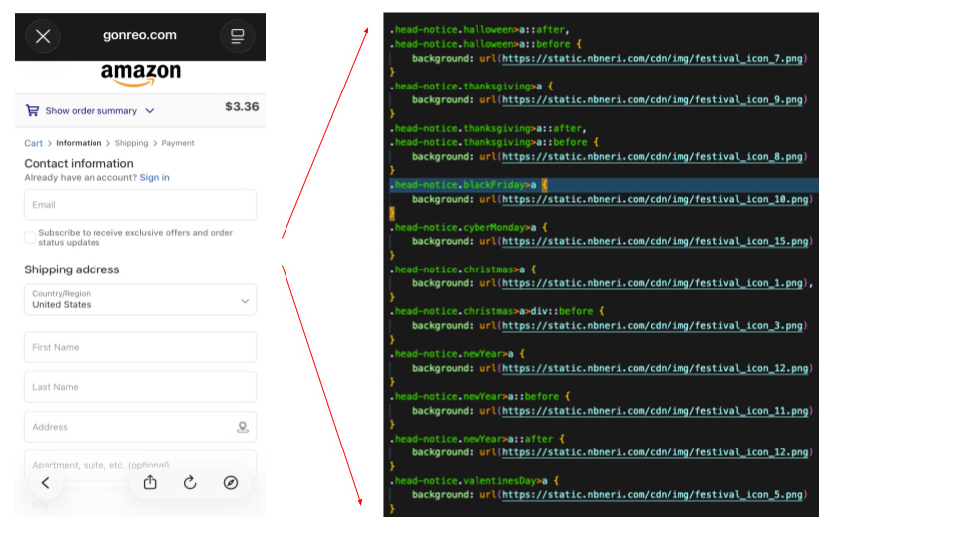Go to Cart breadcrumb link
Viewport: 955px width, 537px height.
click(34, 143)
